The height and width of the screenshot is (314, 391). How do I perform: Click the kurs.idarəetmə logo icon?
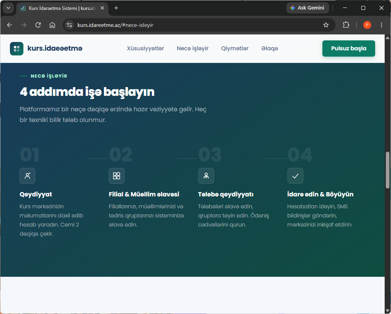click(x=17, y=49)
